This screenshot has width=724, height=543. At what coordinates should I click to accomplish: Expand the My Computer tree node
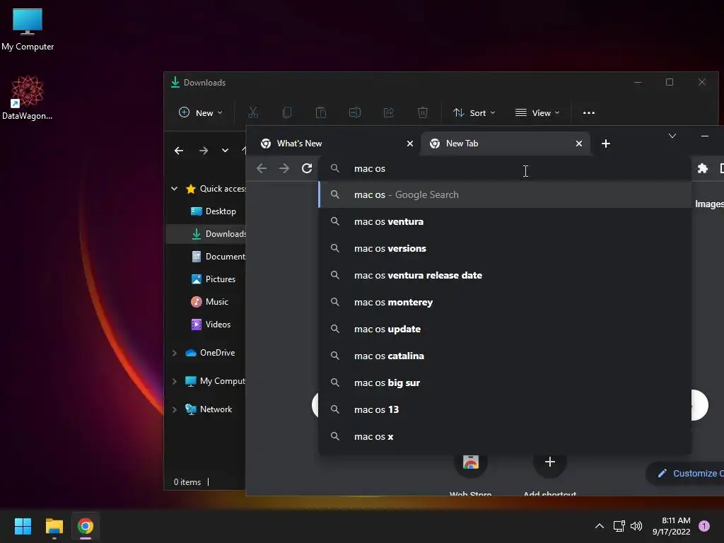click(x=174, y=381)
